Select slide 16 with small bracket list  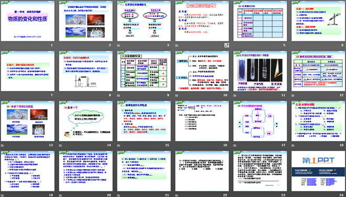click(x=202, y=121)
